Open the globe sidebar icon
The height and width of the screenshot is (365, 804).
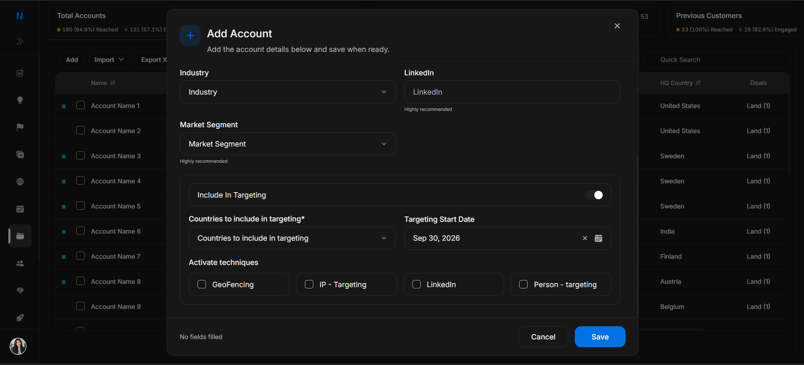coord(20,182)
